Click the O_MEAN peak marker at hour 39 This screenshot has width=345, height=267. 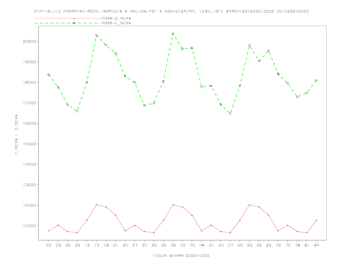173,205
